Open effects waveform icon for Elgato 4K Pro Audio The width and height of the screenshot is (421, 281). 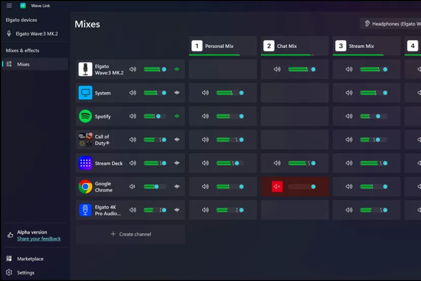pos(177,210)
